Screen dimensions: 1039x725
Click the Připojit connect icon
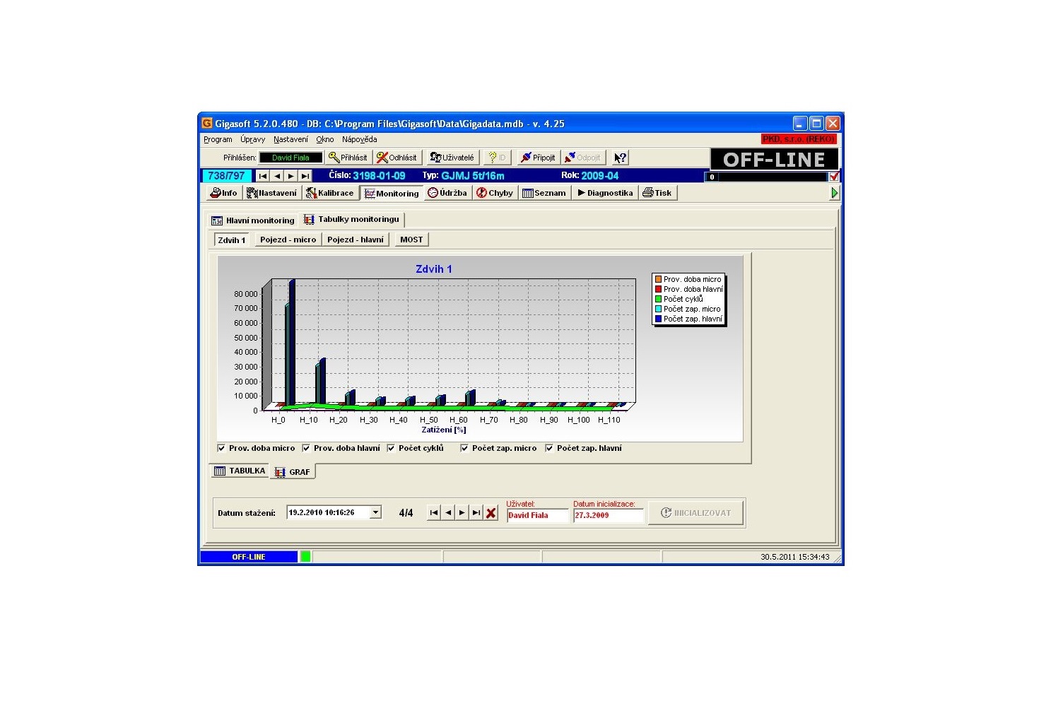pyautogui.click(x=538, y=158)
